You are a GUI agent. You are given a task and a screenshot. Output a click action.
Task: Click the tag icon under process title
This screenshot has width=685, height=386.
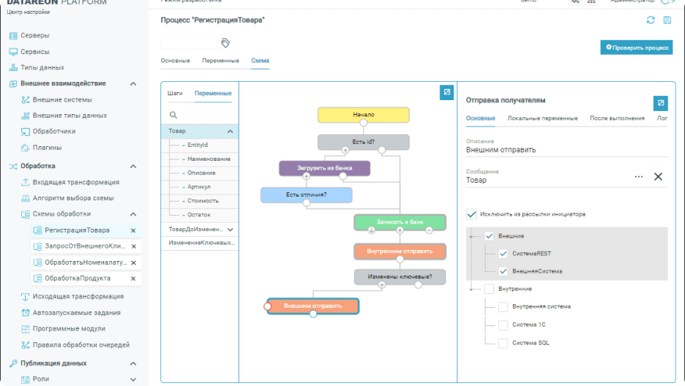coord(226,42)
